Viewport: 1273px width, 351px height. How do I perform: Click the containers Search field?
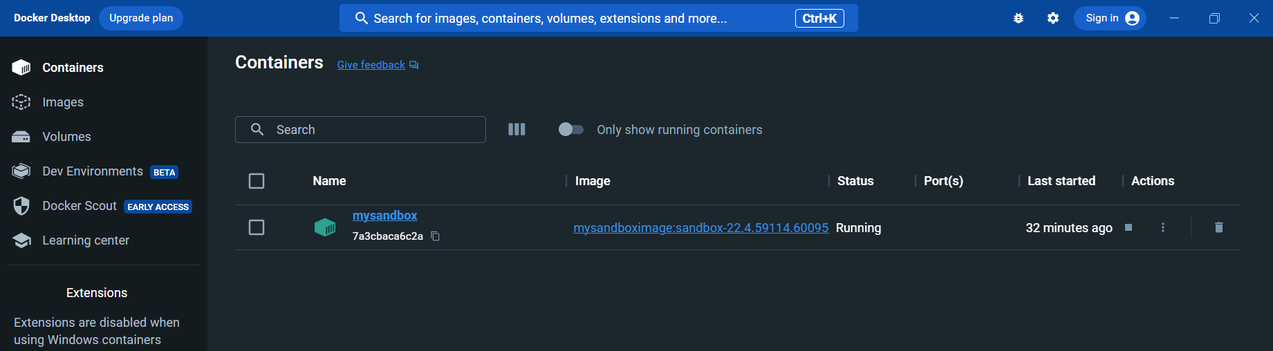(x=360, y=129)
